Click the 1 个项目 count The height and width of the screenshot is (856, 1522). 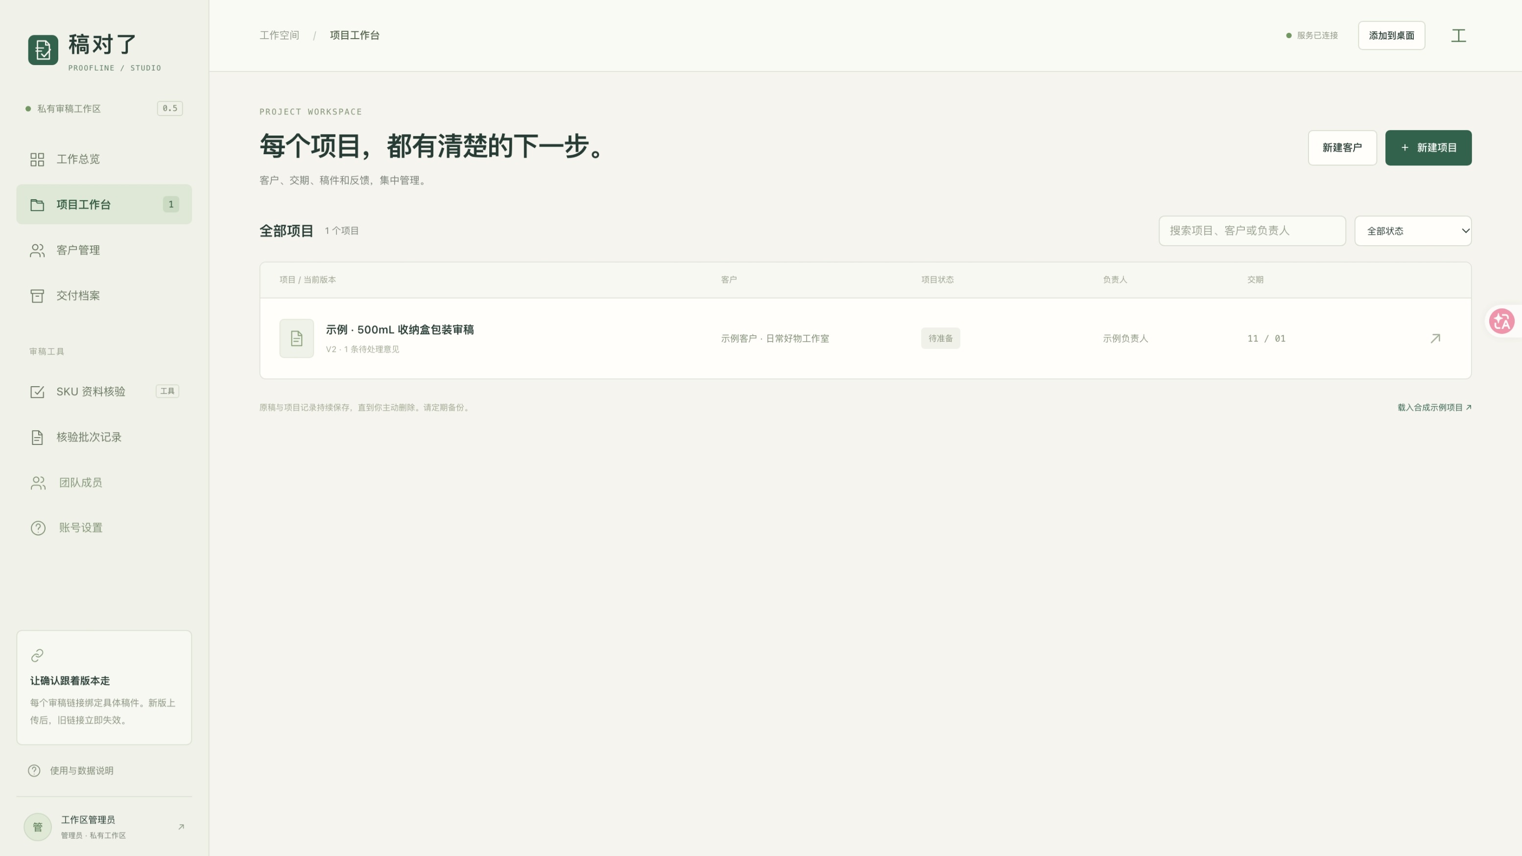coord(341,231)
